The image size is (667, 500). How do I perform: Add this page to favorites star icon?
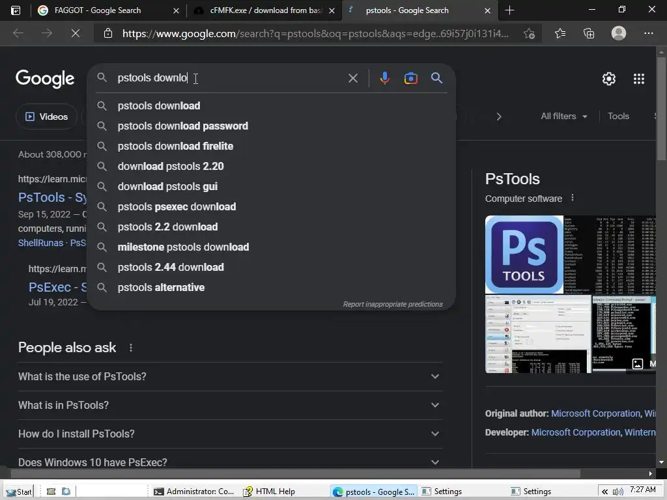[x=529, y=33]
